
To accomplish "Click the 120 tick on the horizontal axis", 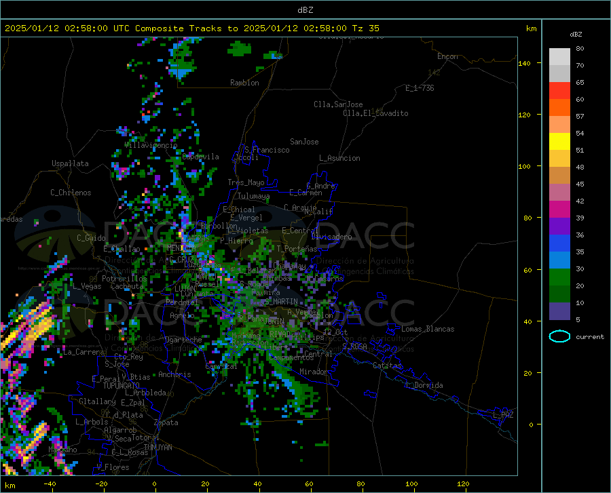I will (x=463, y=484).
